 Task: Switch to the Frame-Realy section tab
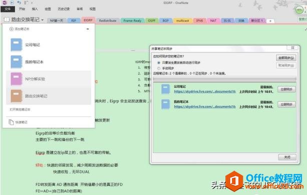(132, 20)
